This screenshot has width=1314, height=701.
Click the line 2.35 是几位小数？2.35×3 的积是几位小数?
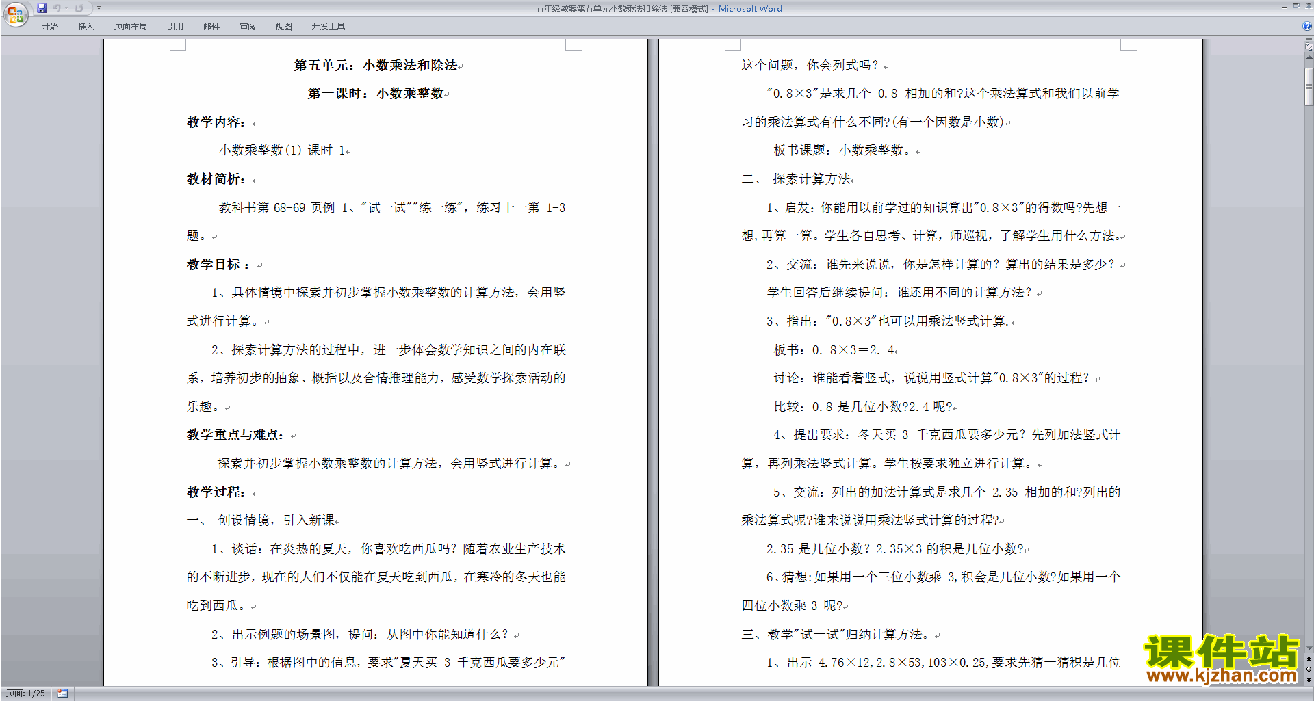point(895,549)
